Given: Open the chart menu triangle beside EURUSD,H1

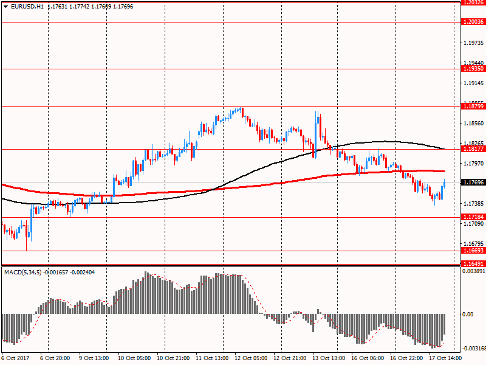Looking at the screenshot, I should coord(6,7).
